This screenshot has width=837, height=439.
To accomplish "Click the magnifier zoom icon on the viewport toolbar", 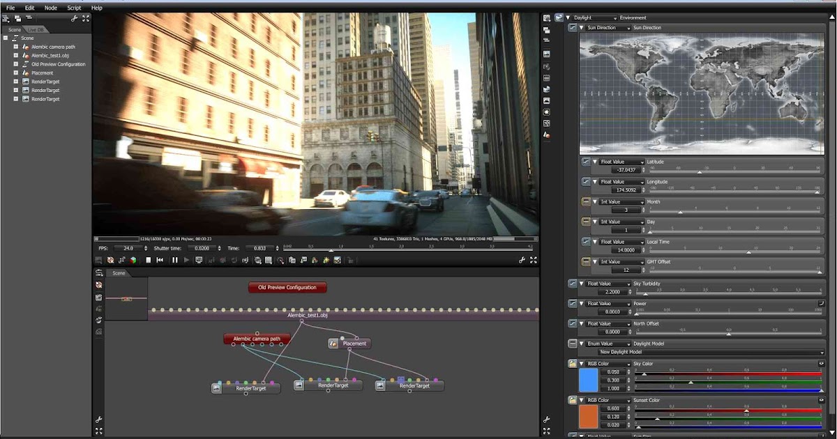I will coord(257,260).
